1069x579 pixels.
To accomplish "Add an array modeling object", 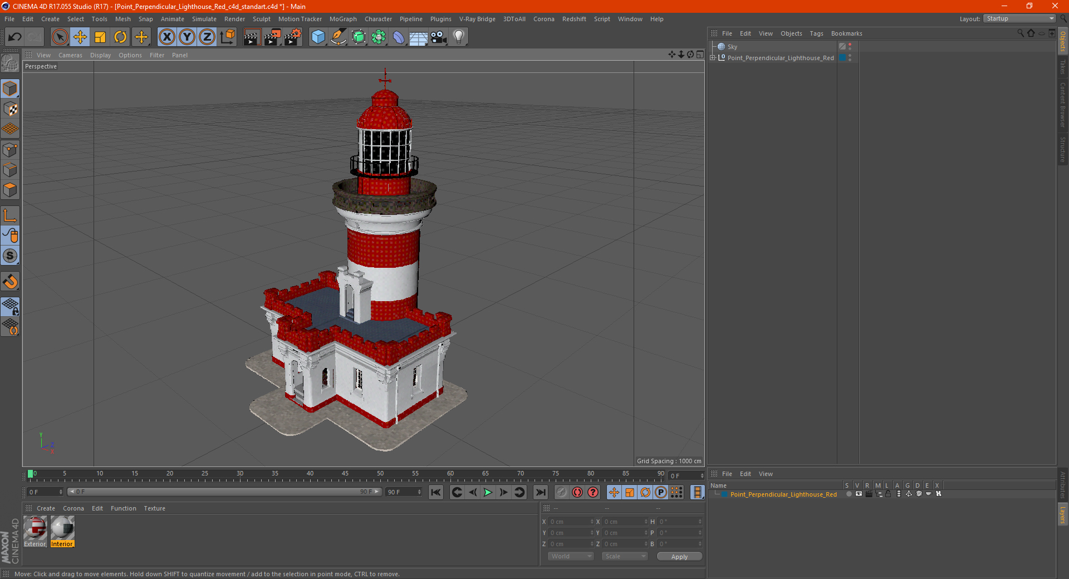I will [379, 37].
